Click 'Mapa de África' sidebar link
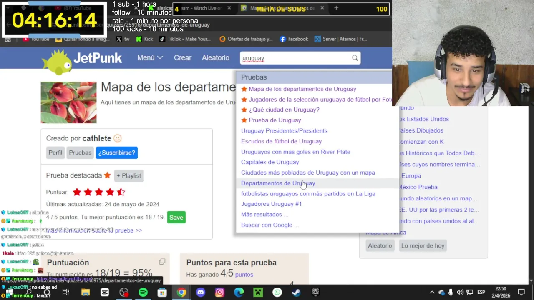Image resolution: width=534 pixels, height=300 pixels. (385, 232)
